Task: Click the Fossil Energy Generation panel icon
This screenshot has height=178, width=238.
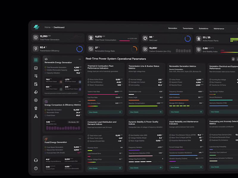Action: point(46,139)
